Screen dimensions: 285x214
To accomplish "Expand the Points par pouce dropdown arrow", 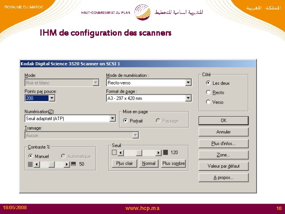I will pyautogui.click(x=52, y=98).
